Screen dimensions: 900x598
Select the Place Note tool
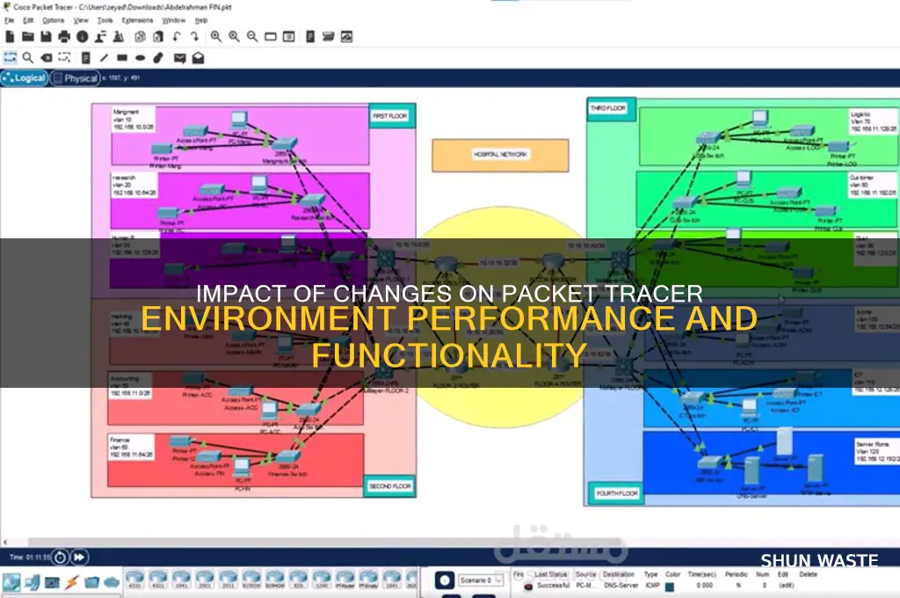tap(85, 57)
